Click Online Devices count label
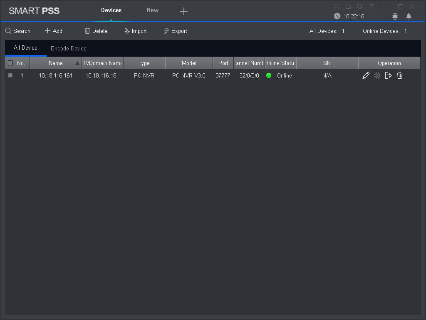 click(x=385, y=31)
